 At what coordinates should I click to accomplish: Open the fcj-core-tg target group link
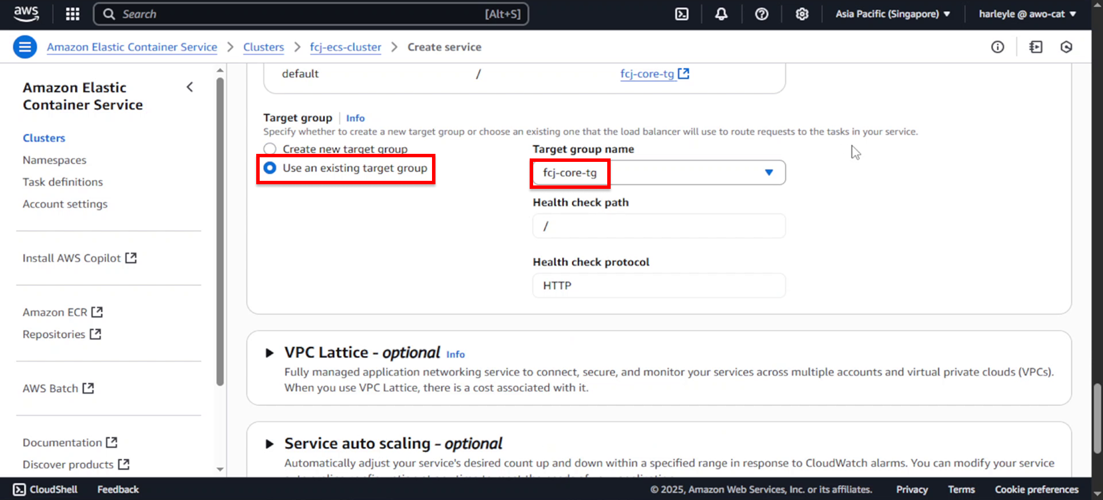(x=647, y=73)
